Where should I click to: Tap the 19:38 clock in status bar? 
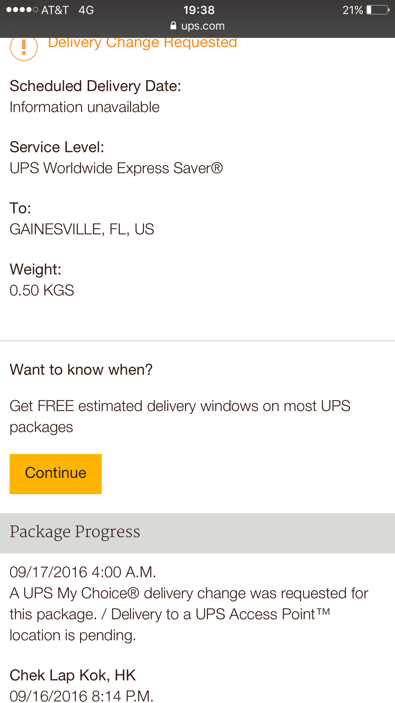[199, 10]
